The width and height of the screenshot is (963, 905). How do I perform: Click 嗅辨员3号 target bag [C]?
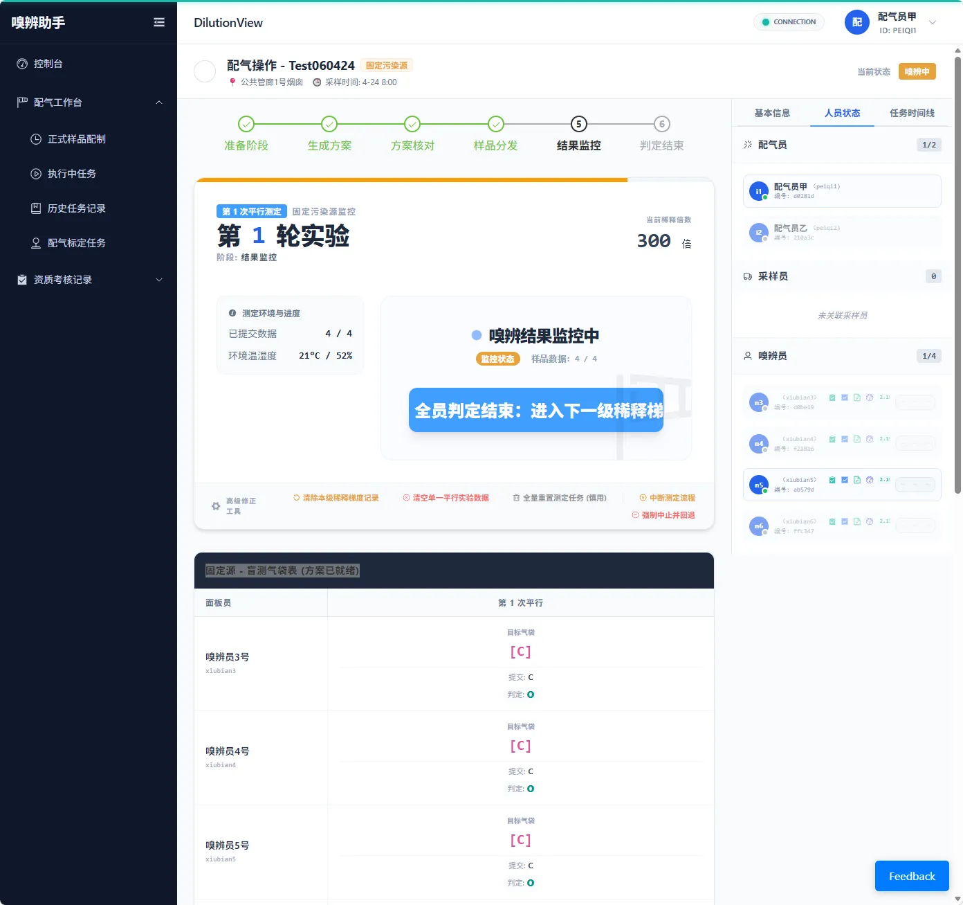click(520, 652)
